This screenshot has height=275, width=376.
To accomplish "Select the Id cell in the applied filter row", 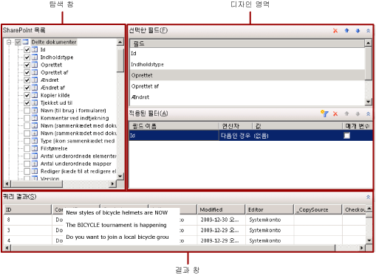I will 174,136.
